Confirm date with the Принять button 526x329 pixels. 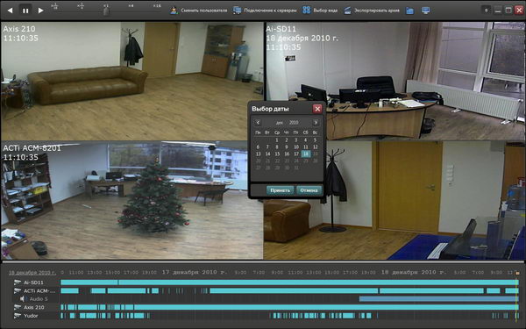pyautogui.click(x=281, y=190)
